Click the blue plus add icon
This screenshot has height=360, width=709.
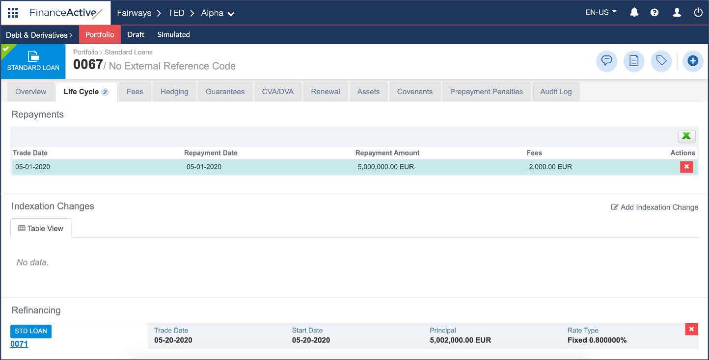(693, 61)
